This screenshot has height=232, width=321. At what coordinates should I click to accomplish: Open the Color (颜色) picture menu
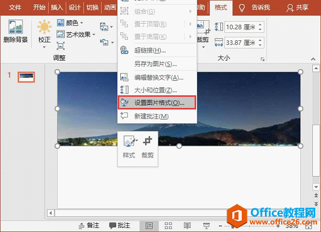(70, 23)
